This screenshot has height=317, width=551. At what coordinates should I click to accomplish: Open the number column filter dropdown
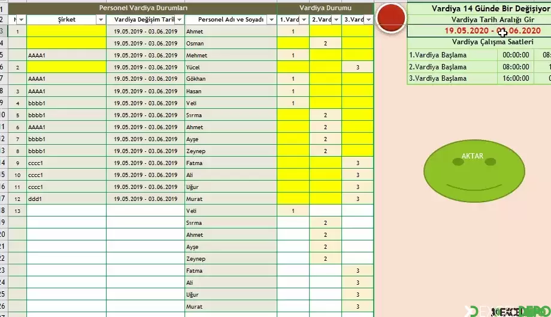(21, 20)
